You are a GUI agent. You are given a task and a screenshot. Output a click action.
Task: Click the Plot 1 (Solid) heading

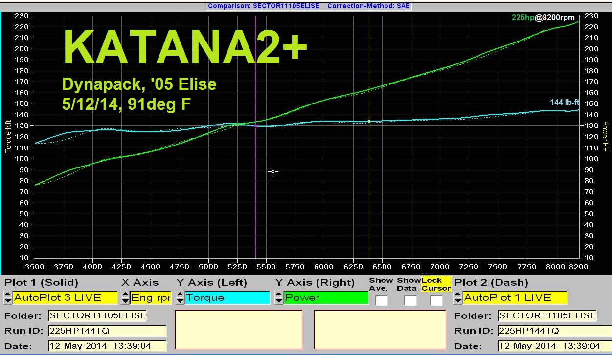click(x=41, y=282)
